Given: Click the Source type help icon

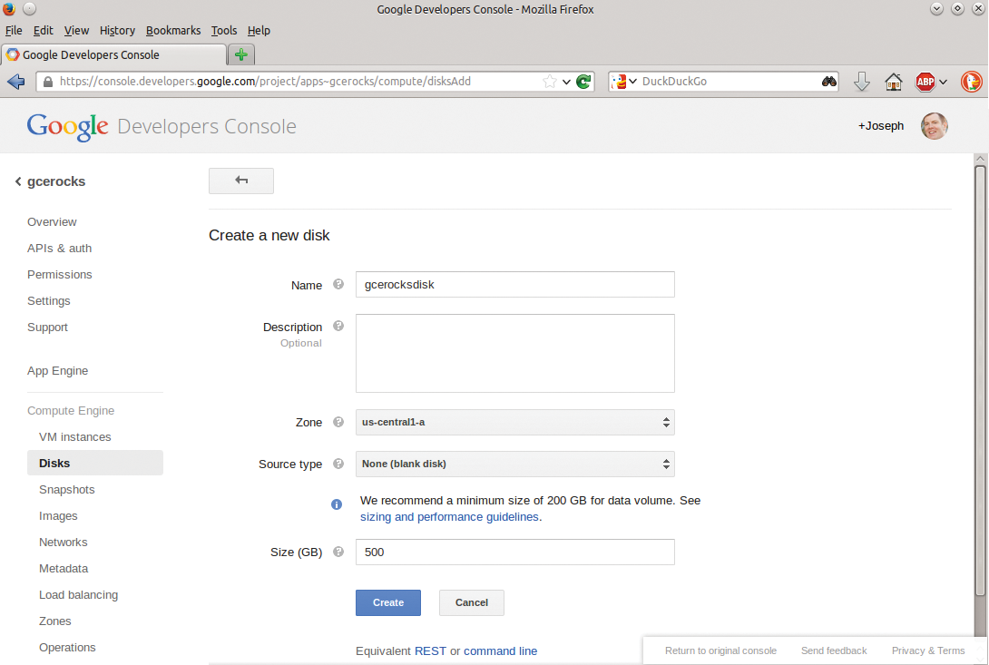Looking at the screenshot, I should (338, 463).
